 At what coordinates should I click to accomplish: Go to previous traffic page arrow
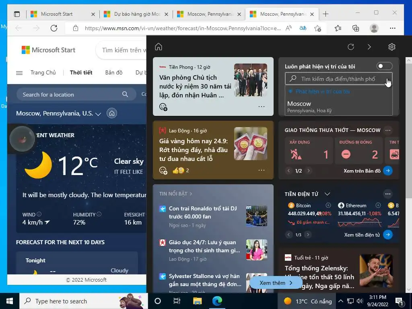[289, 171]
